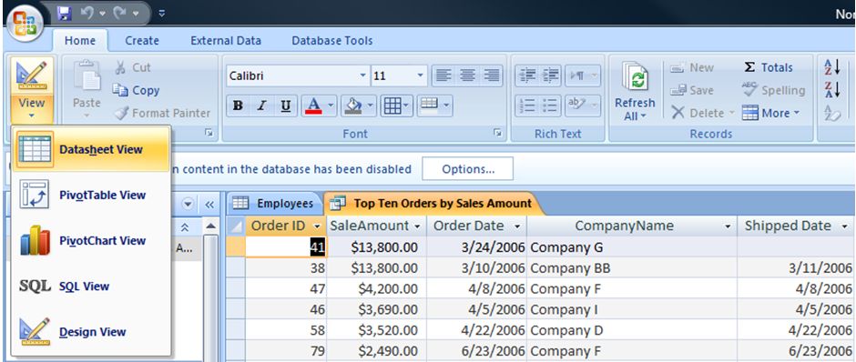
Task: Click the select-all corner of the datasheet
Action: pyautogui.click(x=235, y=226)
